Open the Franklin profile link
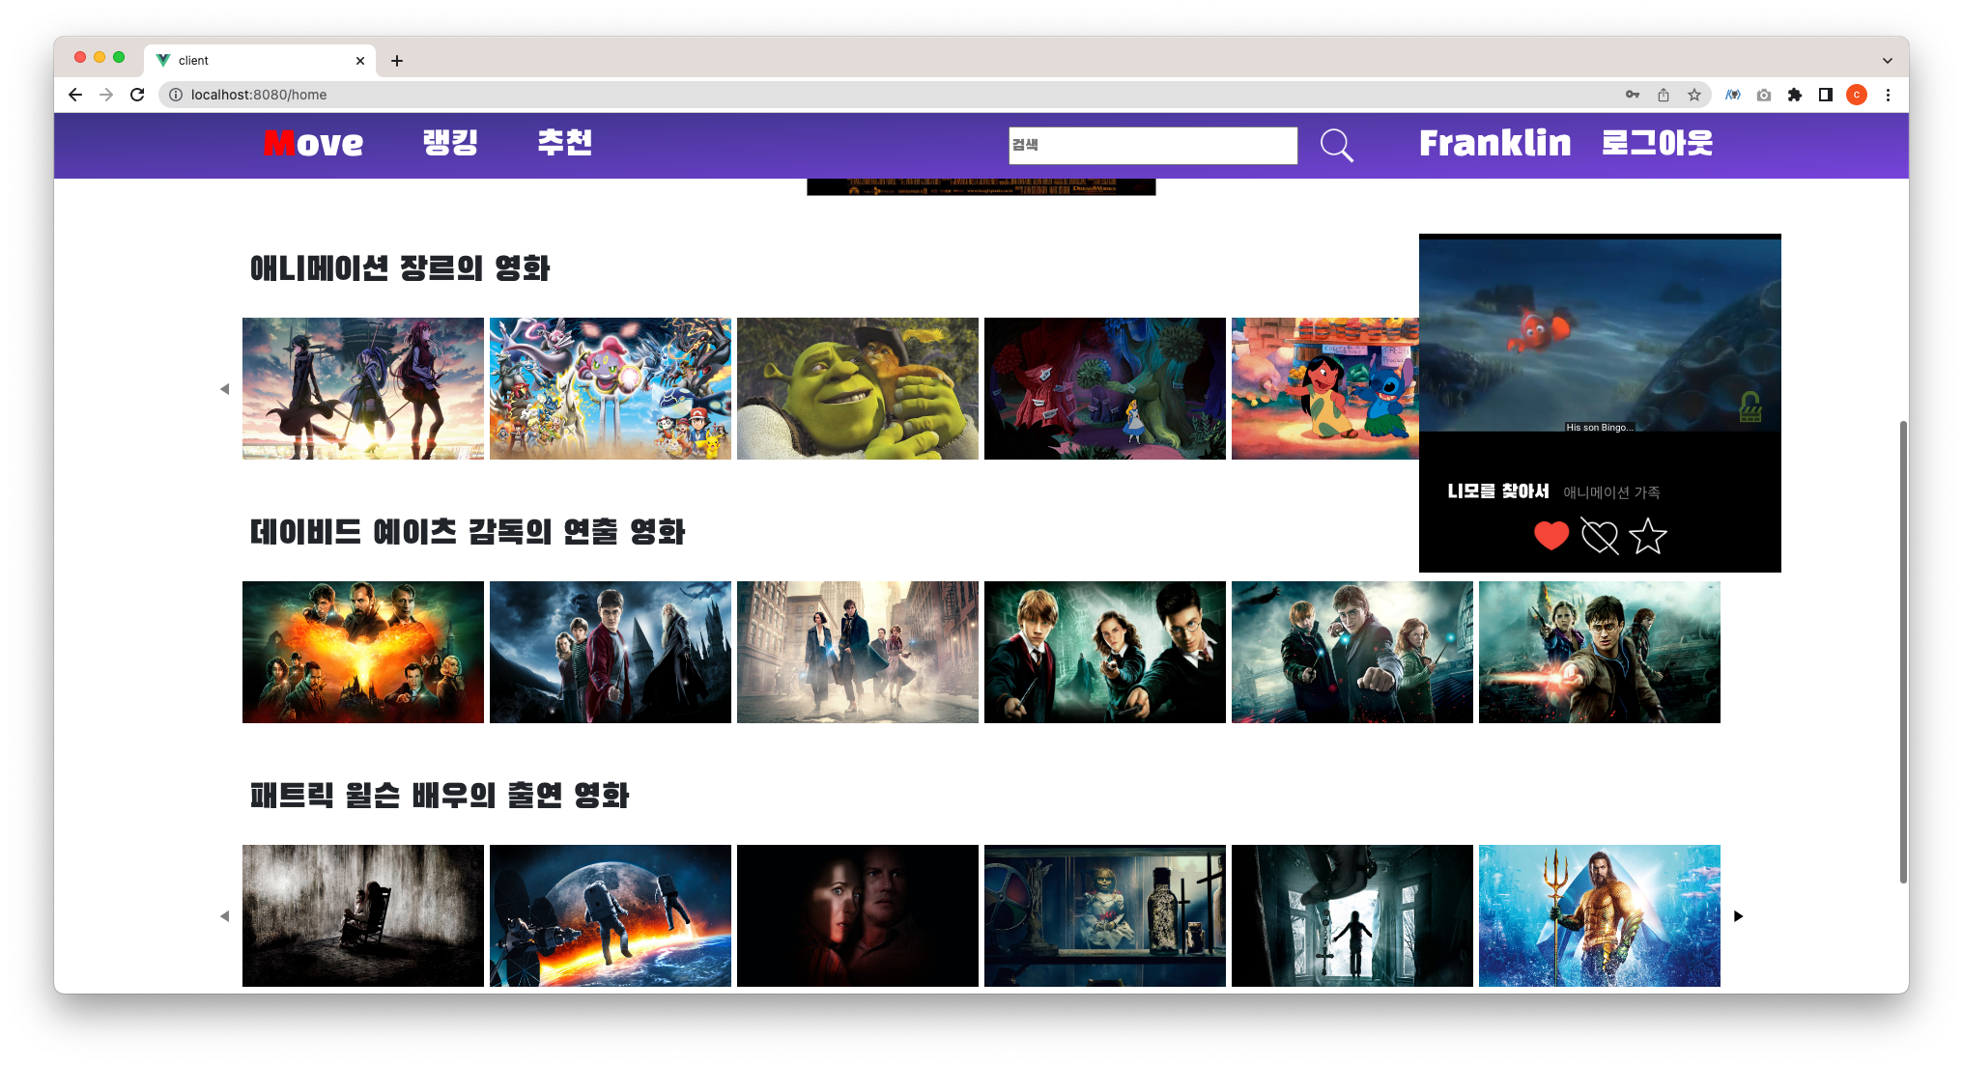The image size is (1963, 1065). 1494,143
